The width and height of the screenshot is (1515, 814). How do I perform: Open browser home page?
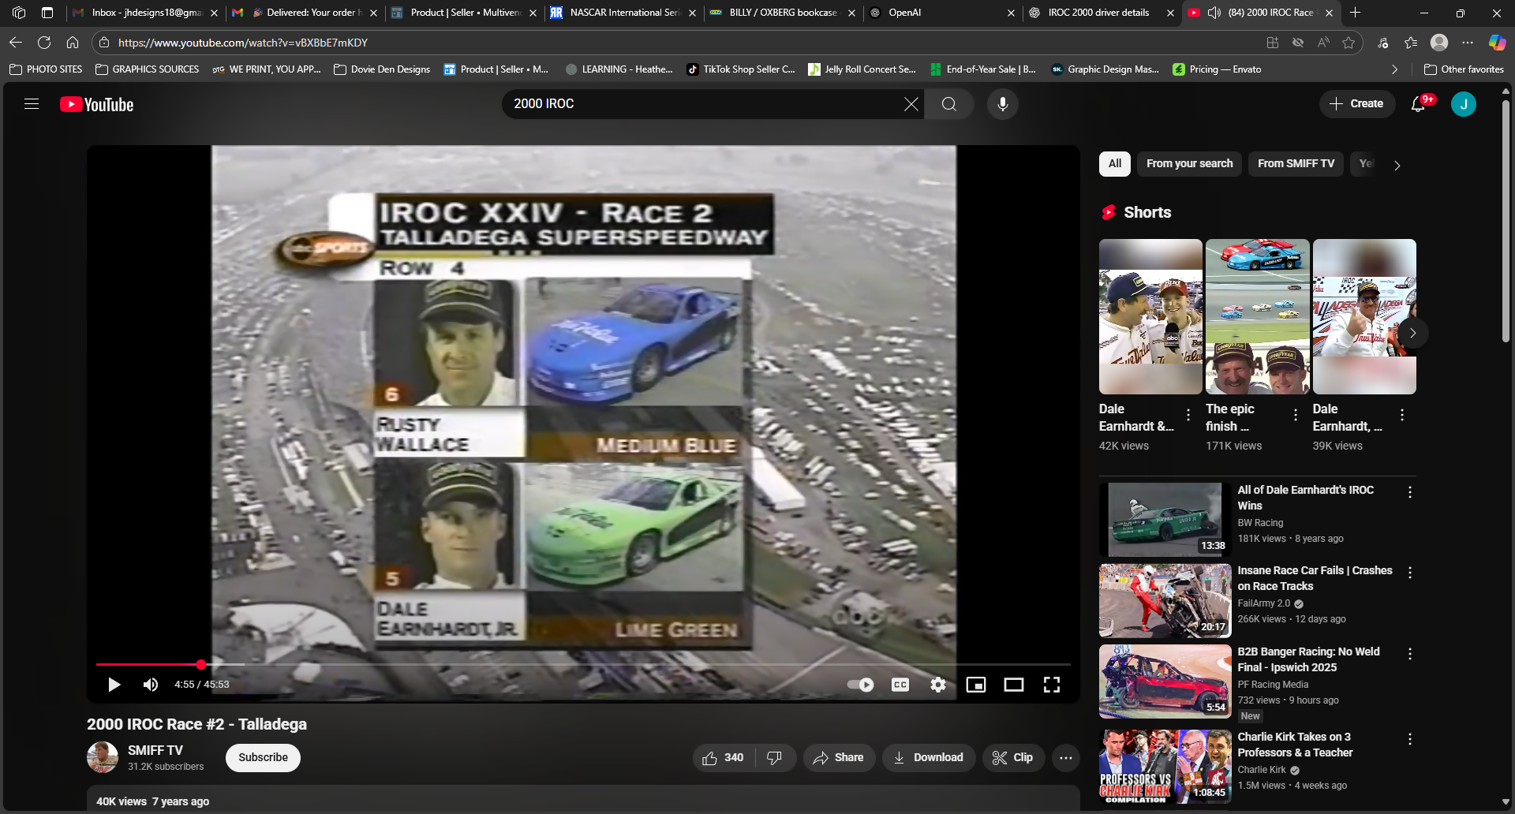73,43
